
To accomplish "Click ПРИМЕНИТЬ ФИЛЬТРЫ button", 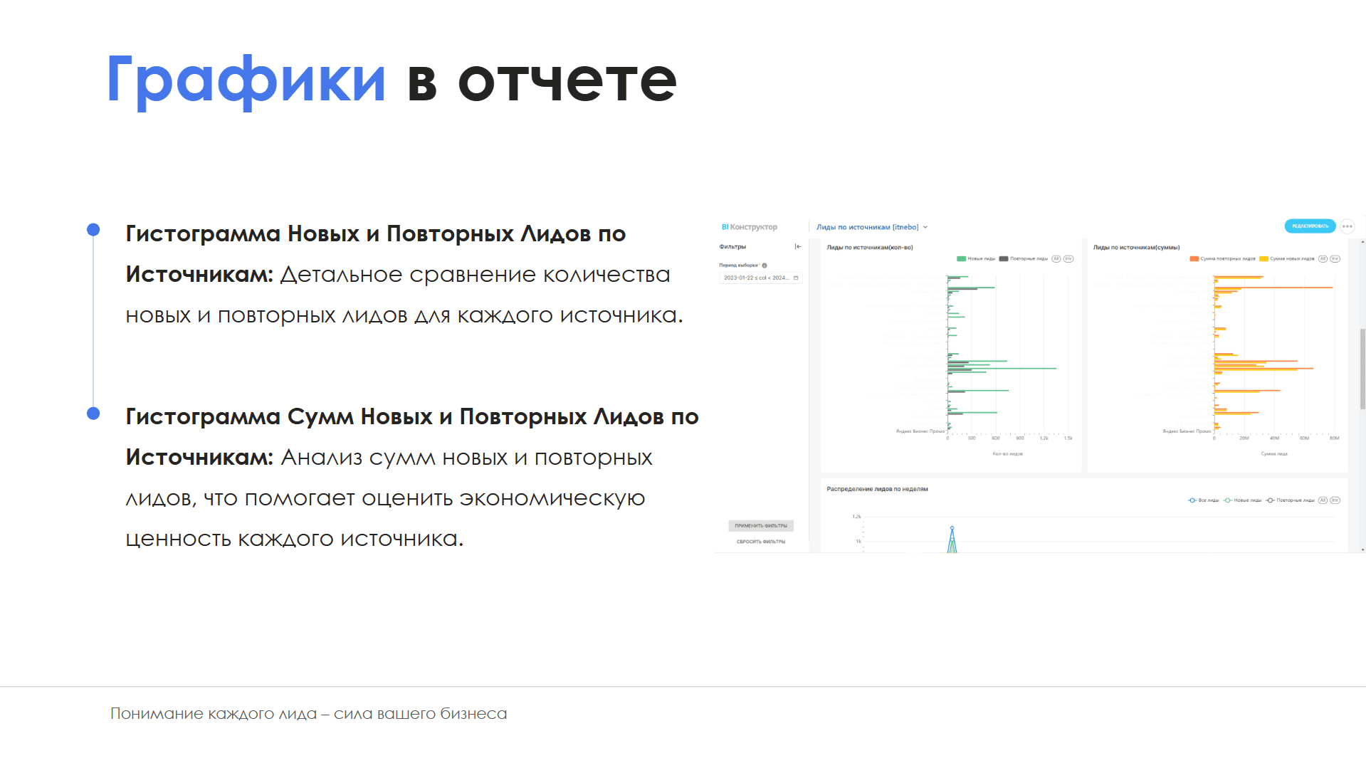I will coord(761,526).
